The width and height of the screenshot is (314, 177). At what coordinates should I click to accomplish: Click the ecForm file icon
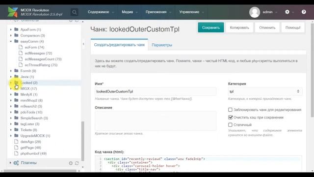coord(21,47)
